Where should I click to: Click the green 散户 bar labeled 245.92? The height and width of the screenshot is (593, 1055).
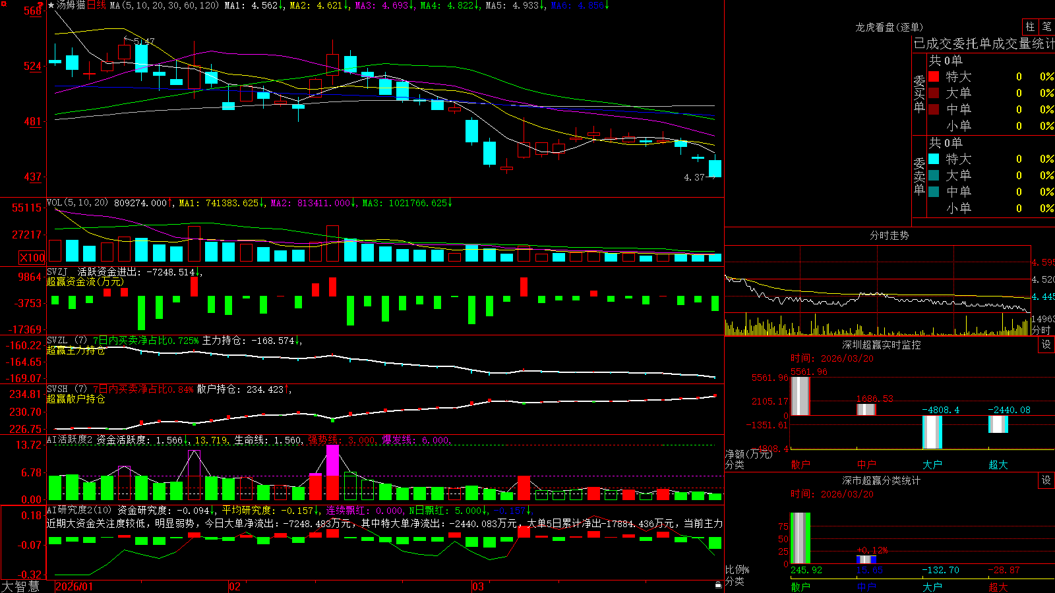tap(800, 538)
